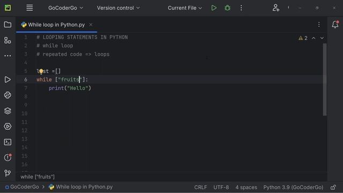Open the Python 3.9 interpreter selector

tap(293, 187)
